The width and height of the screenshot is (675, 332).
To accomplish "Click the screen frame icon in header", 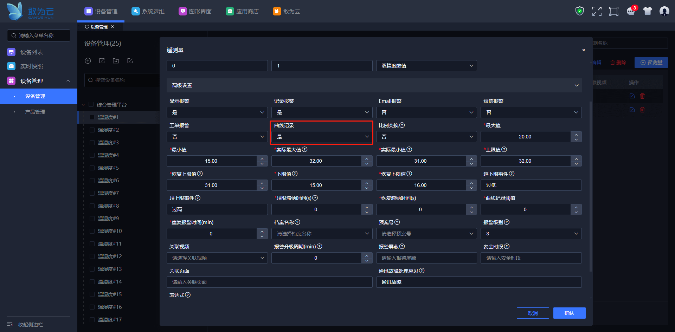I will coord(614,11).
